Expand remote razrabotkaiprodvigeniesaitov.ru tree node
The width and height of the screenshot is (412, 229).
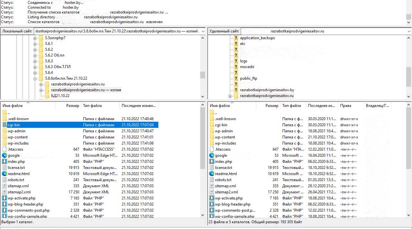[230, 96]
